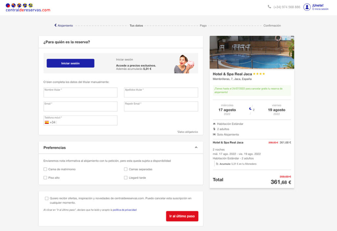Image resolution: width=337 pixels, height=231 pixels.
Task: Focus the Nombre titular field
Action: pyautogui.click(x=80, y=92)
